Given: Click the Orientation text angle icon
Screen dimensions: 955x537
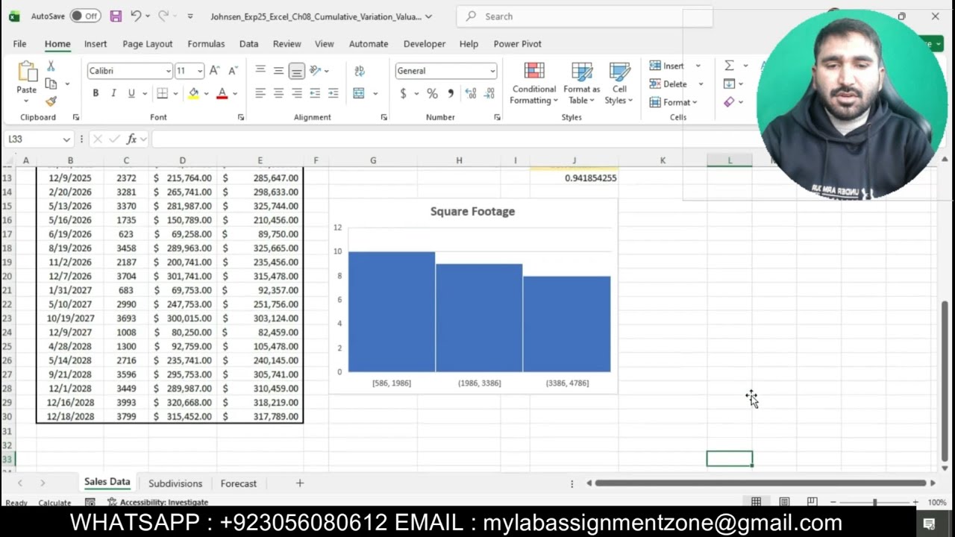Looking at the screenshot, I should tap(316, 71).
